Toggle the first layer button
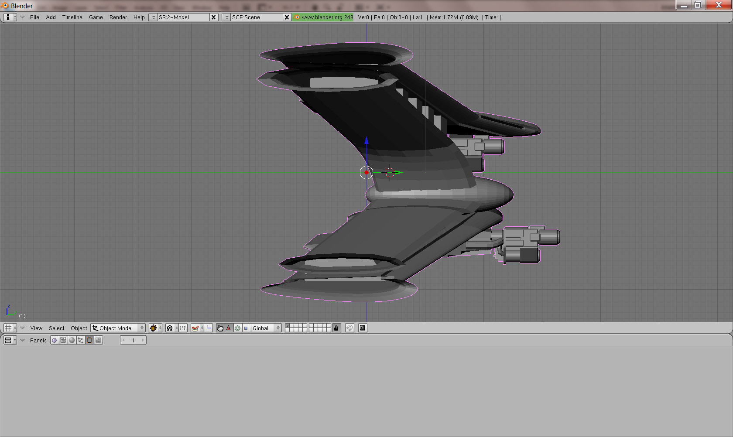This screenshot has width=733, height=437. pos(288,326)
